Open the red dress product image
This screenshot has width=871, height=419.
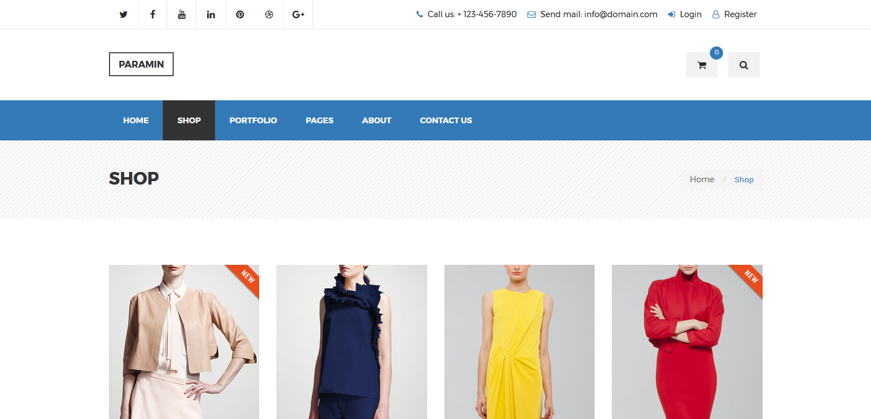687,342
